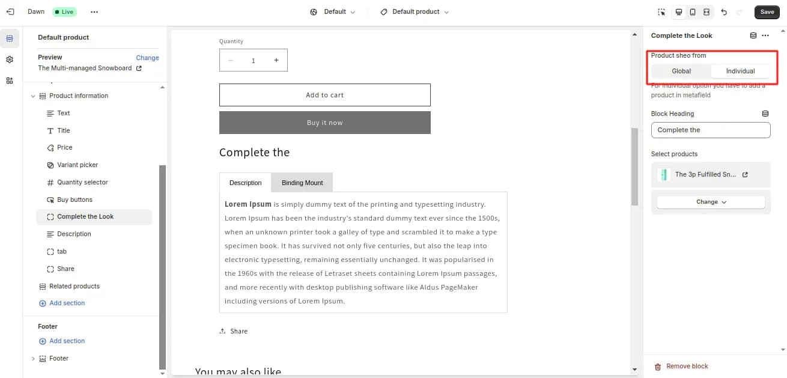The width and height of the screenshot is (787, 378).
Task: Open the Change dropdown for selected product
Action: pyautogui.click(x=711, y=202)
